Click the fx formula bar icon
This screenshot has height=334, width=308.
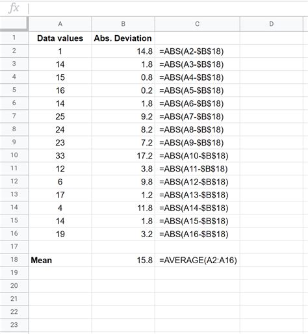coord(14,8)
